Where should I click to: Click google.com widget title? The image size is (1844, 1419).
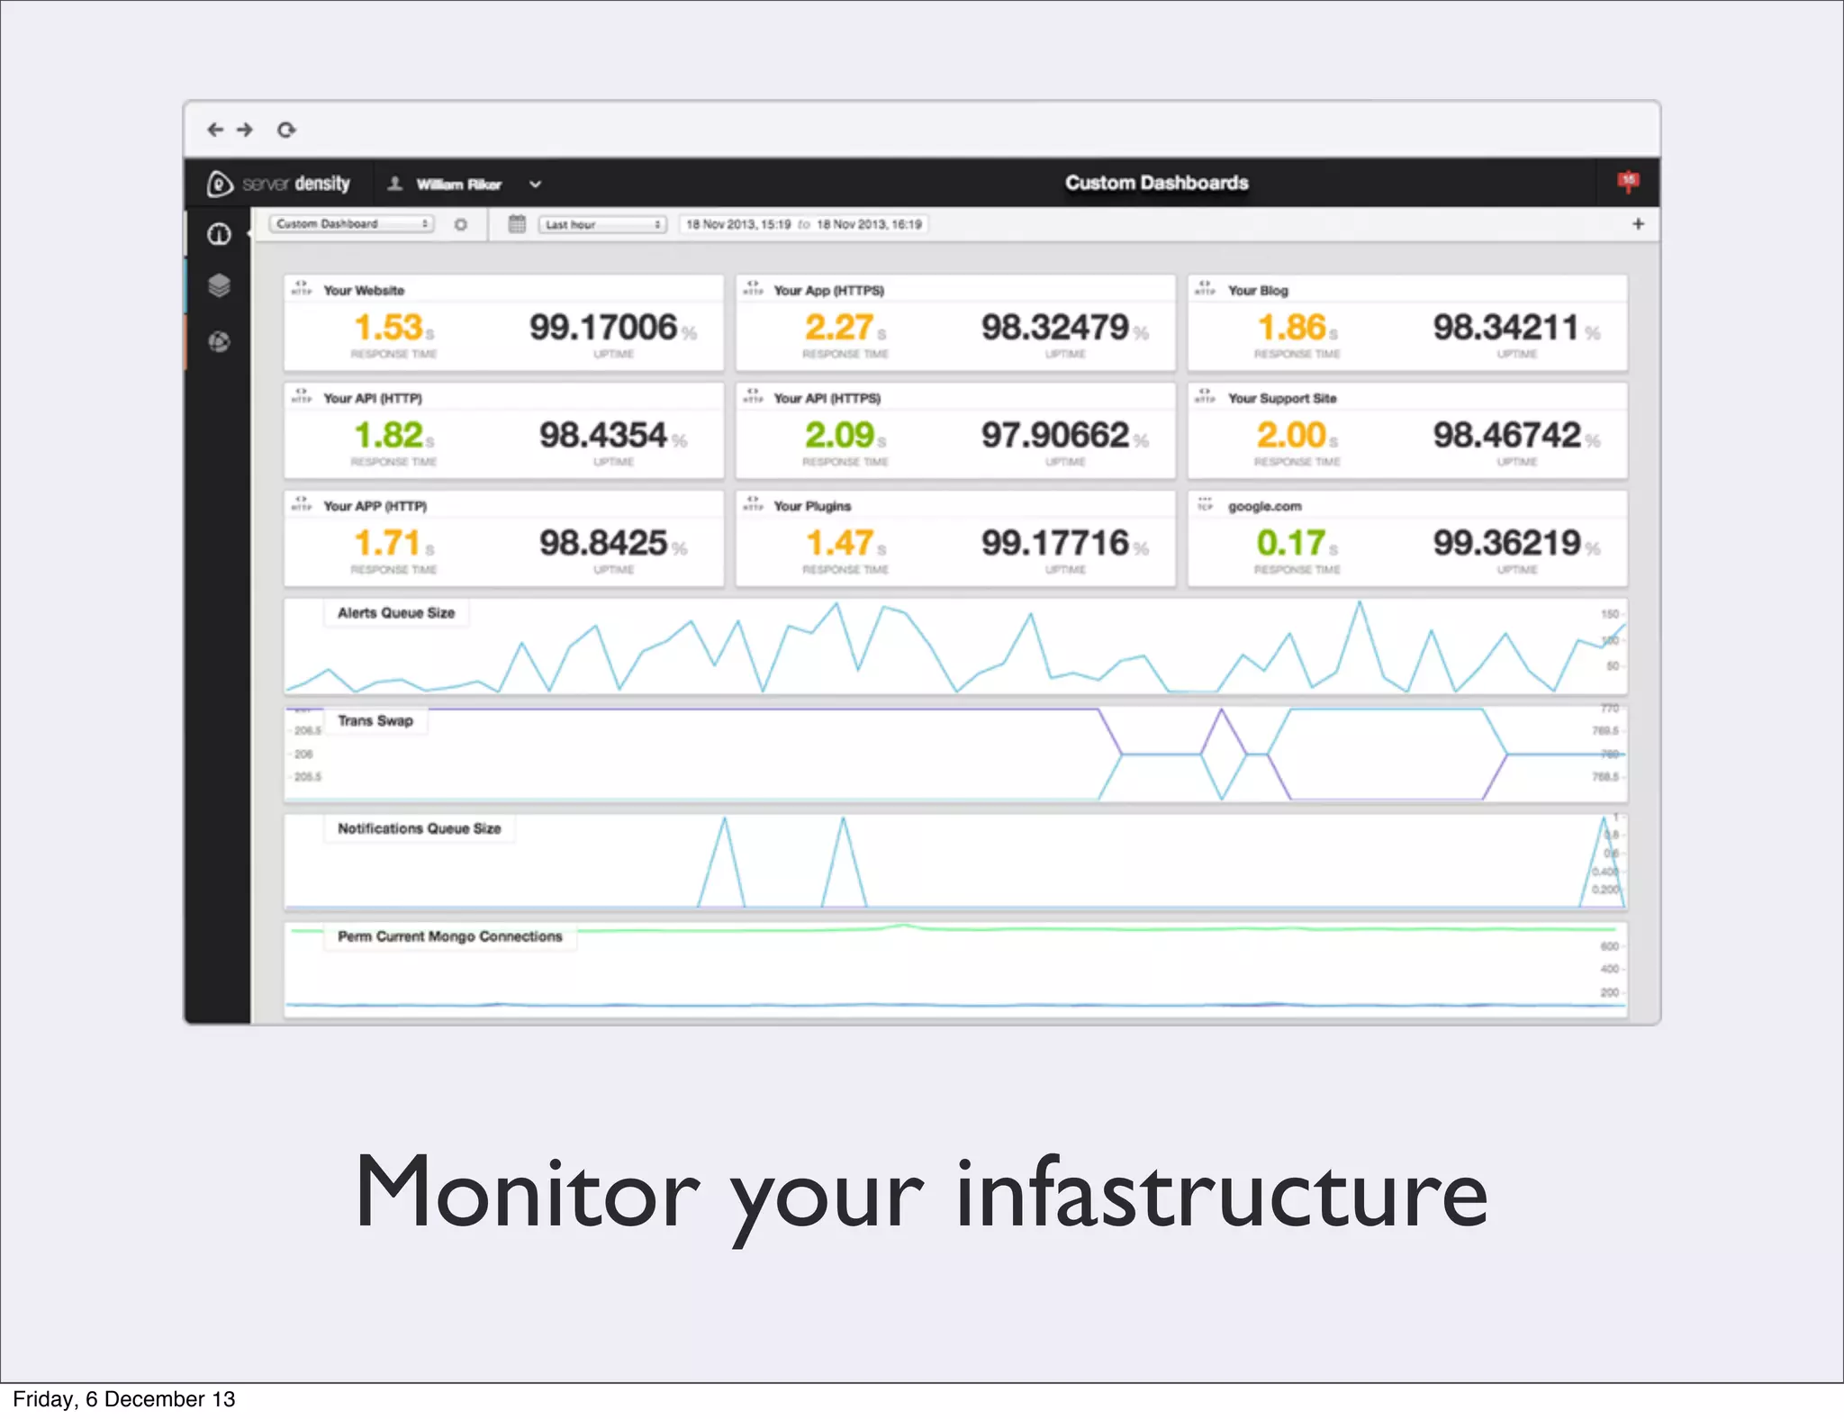click(x=1265, y=507)
